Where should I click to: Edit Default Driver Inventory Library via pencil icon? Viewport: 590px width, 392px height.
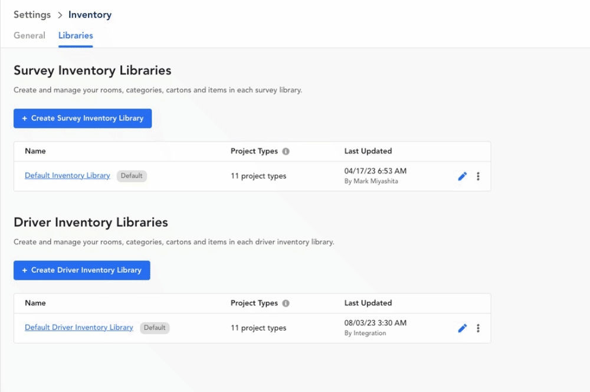463,328
